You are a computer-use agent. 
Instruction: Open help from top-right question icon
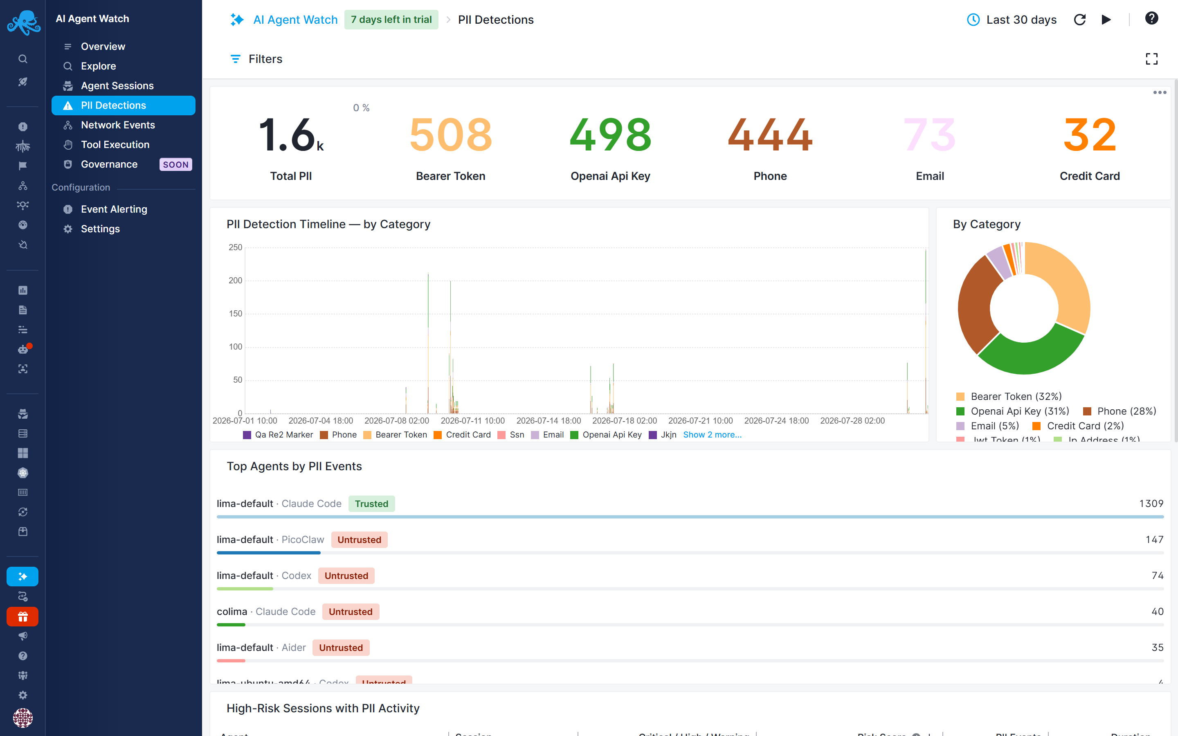click(x=1151, y=18)
